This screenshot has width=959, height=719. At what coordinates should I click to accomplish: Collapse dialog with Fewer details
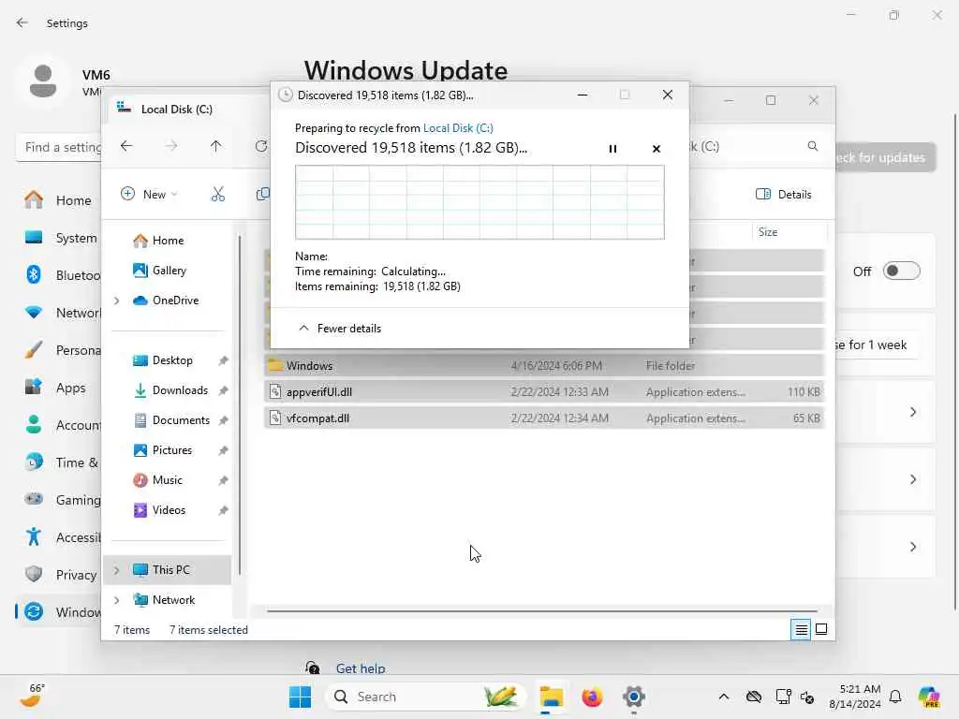click(x=339, y=329)
